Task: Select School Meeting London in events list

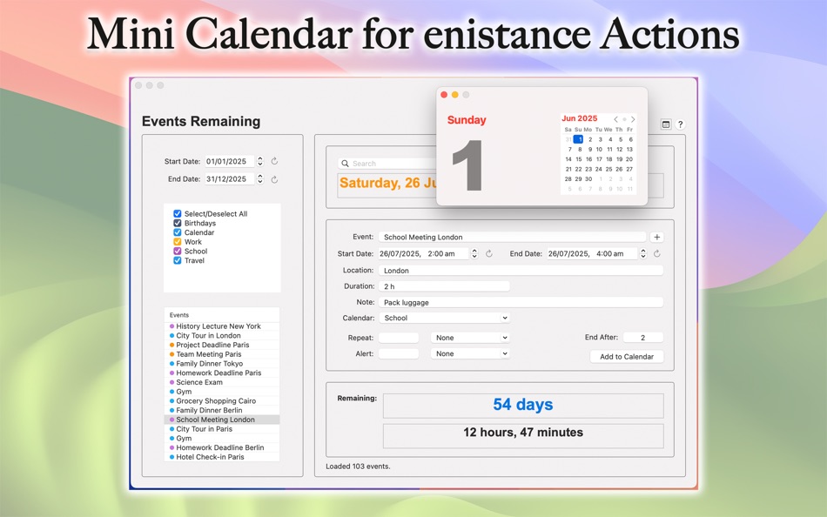Action: (222, 420)
